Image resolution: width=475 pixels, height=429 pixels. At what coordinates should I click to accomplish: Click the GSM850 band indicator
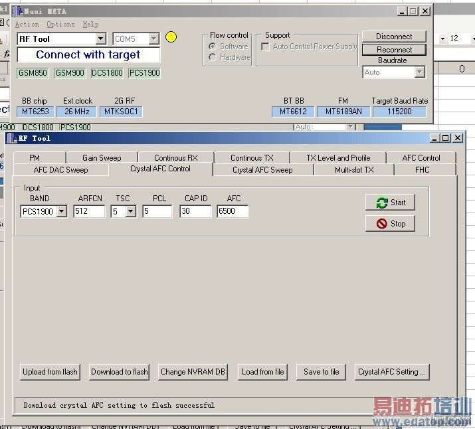[x=33, y=73]
